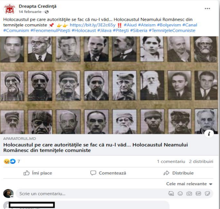Image resolution: width=220 pixels, height=209 pixels.
Task: Like the post with Îmi place
Action: pos(38,173)
